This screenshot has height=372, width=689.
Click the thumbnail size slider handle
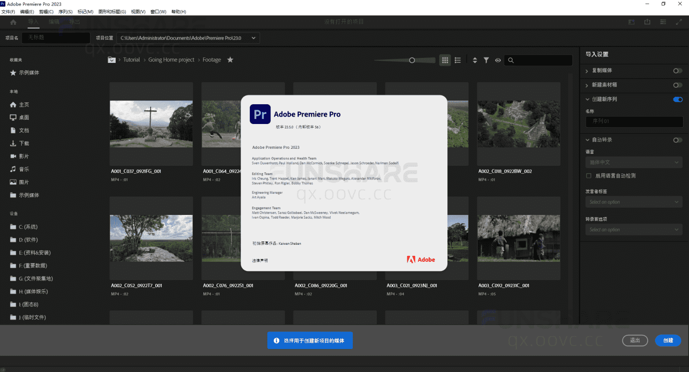click(412, 60)
